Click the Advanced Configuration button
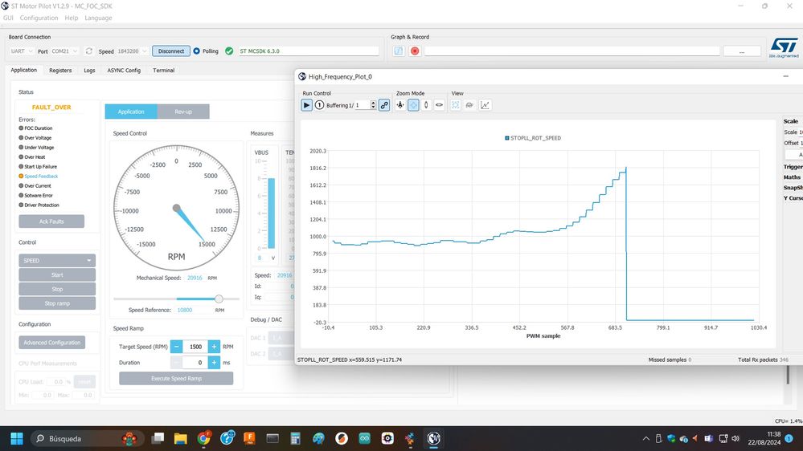 (x=52, y=343)
